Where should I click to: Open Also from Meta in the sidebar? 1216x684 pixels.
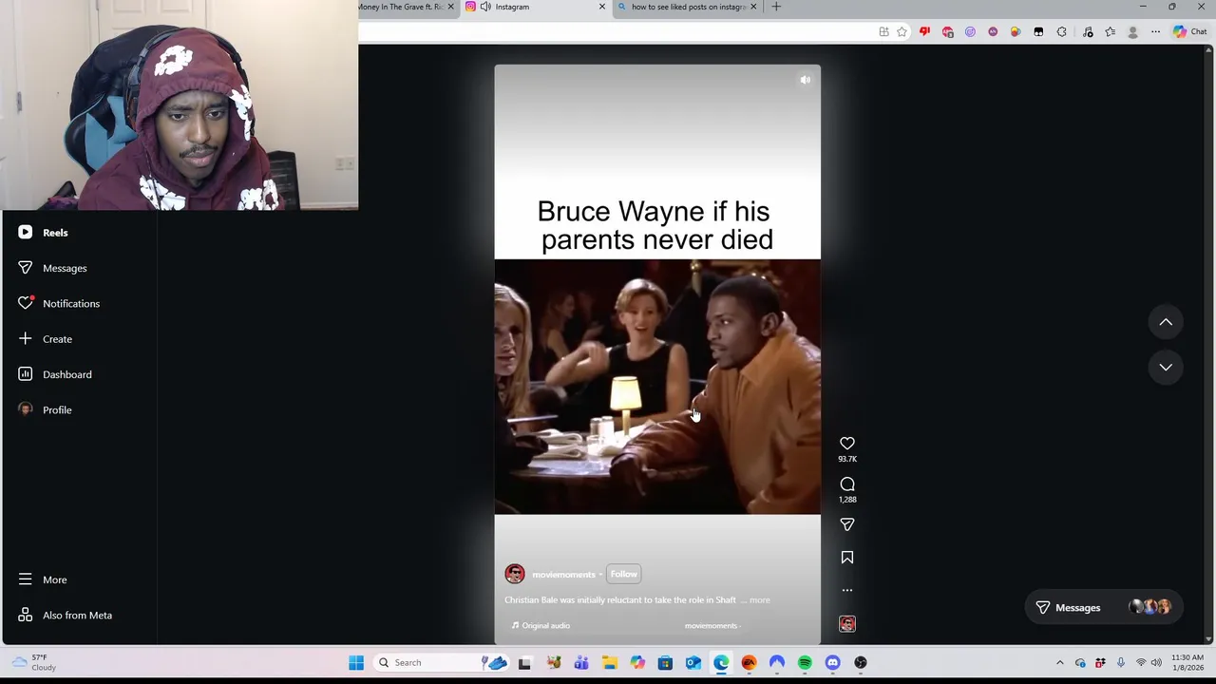(65, 615)
